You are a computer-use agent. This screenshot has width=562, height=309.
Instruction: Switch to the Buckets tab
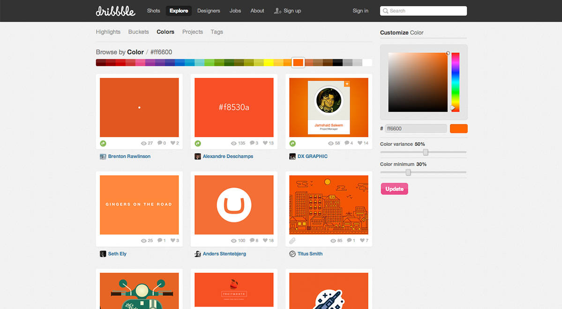[x=138, y=32]
